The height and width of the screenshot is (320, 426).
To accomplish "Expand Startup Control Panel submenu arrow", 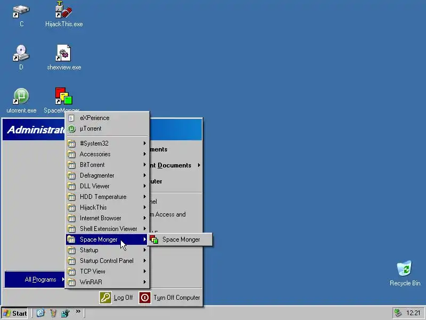I will tap(145, 261).
